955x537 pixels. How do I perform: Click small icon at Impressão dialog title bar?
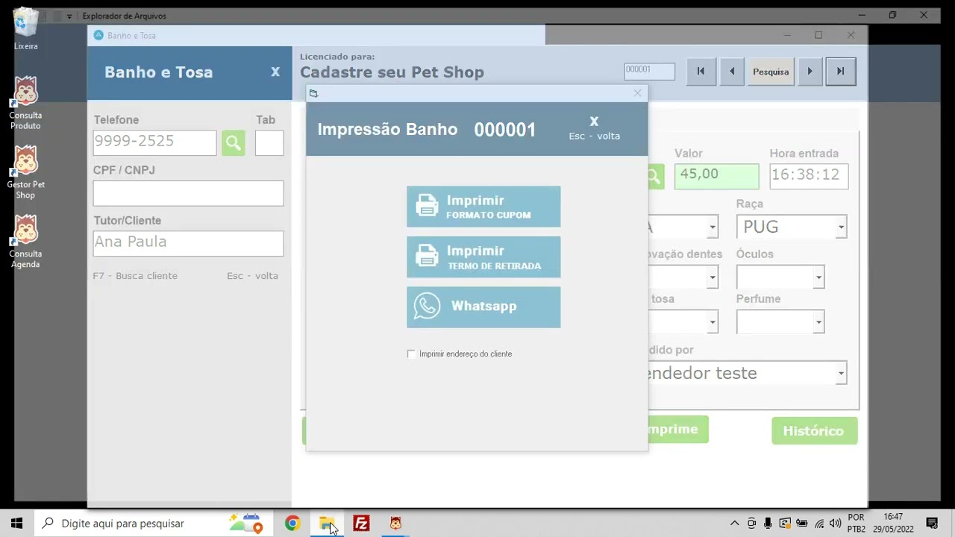tap(313, 93)
